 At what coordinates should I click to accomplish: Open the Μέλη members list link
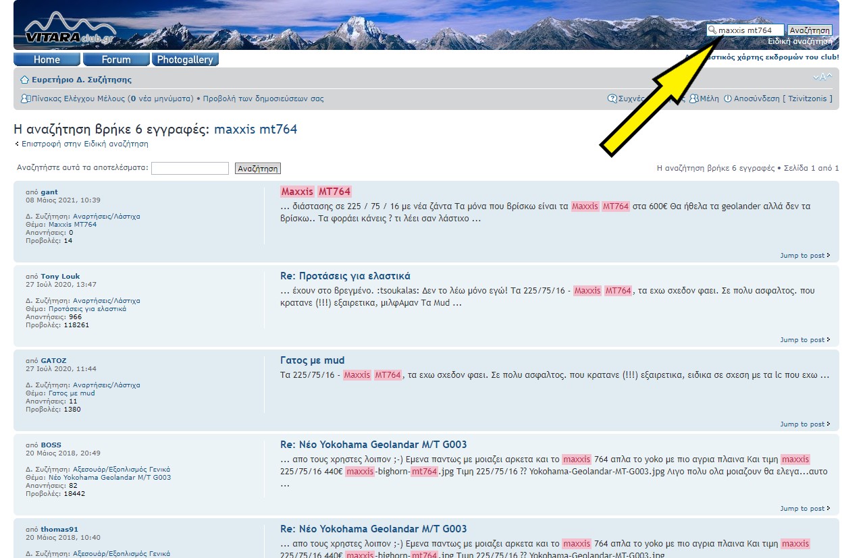tap(710, 99)
